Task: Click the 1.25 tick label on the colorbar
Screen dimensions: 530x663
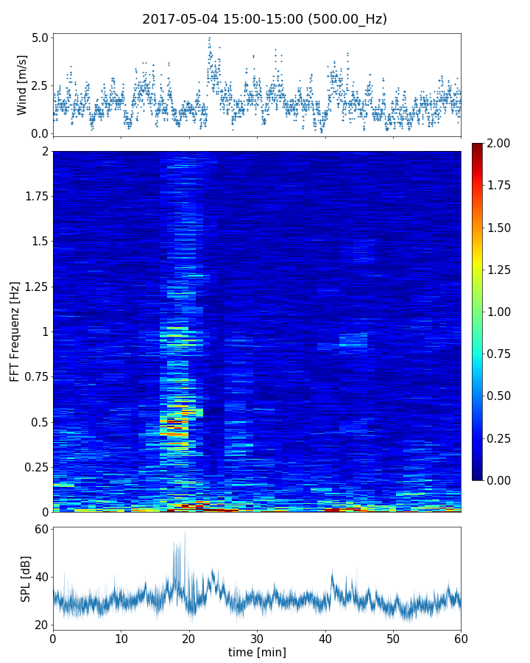Action: pyautogui.click(x=506, y=270)
